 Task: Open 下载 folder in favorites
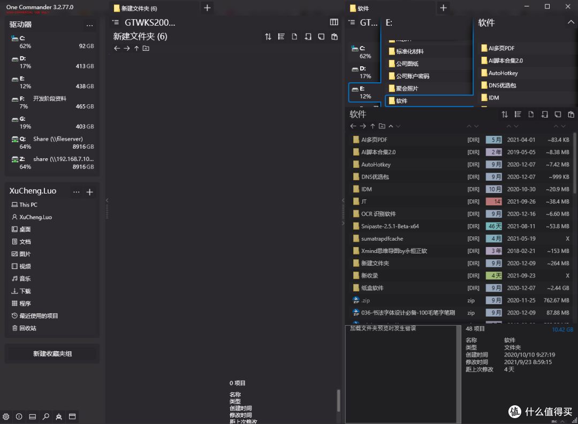21,291
